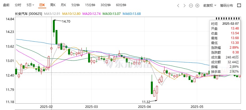Click the 2025-02 date axis label
The width and height of the screenshot is (246, 110).
pos(46,107)
